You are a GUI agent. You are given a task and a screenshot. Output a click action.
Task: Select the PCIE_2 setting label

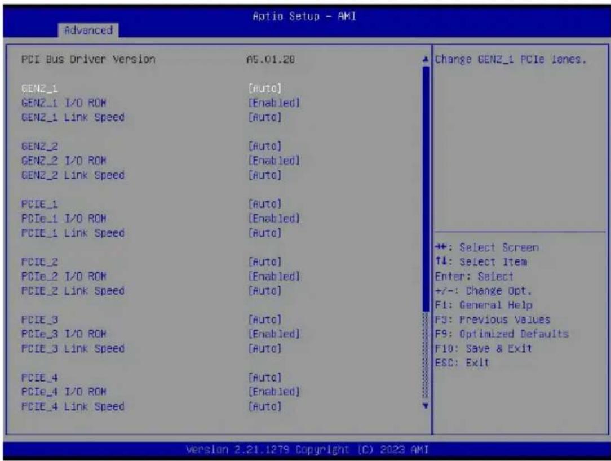[x=40, y=261]
